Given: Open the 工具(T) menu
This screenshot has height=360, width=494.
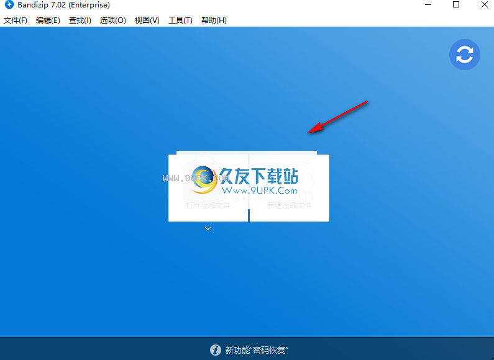Looking at the screenshot, I should pos(180,20).
